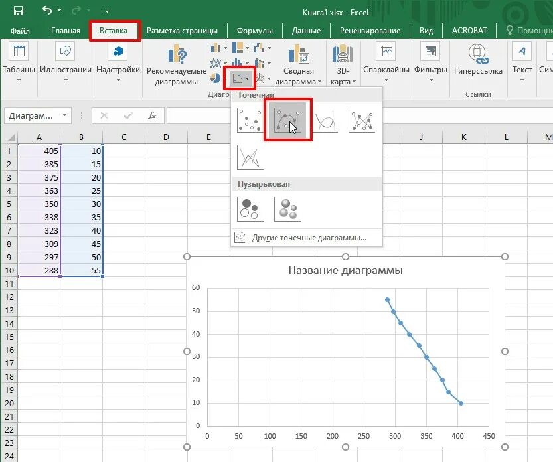Screen dimensions: 553x462
Task: Select scatter chart with markers only
Action: pos(250,121)
